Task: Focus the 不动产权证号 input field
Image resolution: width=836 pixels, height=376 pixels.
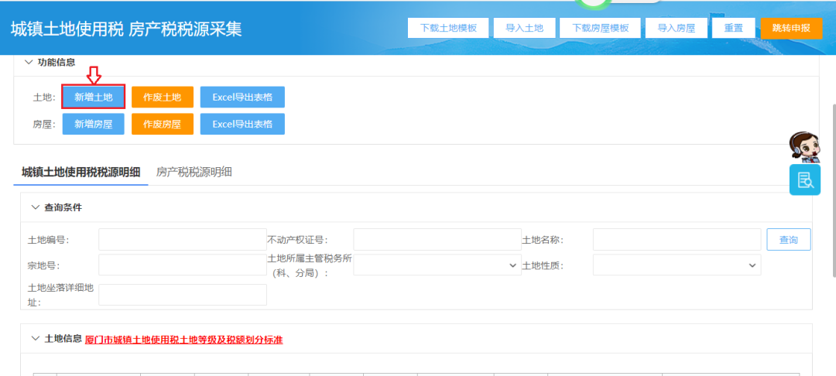Action: point(437,240)
